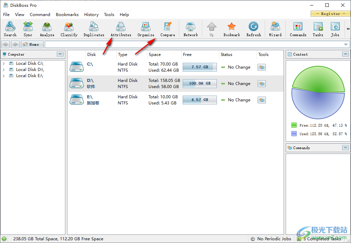Open the Context panel dropdown

[x=346, y=54]
